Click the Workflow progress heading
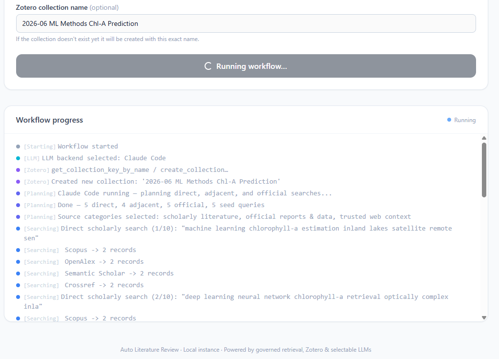This screenshot has height=359, width=499. point(49,120)
